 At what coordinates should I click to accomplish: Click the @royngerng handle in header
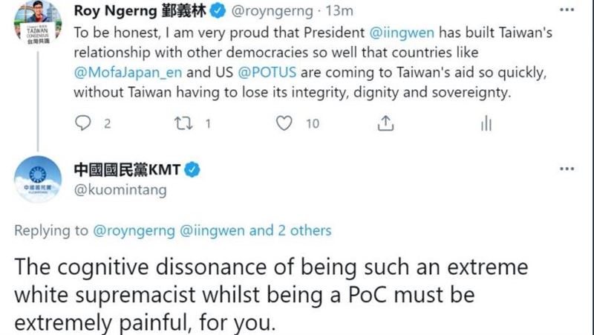[x=272, y=11]
